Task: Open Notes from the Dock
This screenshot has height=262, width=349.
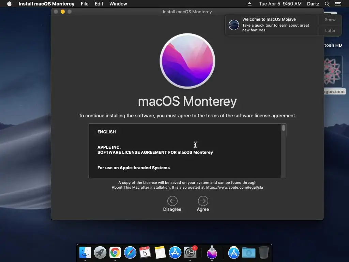Action: [x=160, y=252]
